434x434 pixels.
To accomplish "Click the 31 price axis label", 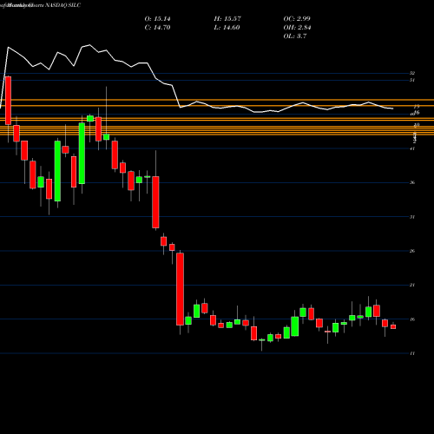I will pyautogui.click(x=412, y=217).
